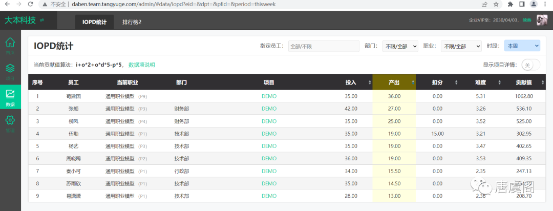Click the 行政部 department cell
Viewport: 553px width, 211px height.
pos(182,171)
